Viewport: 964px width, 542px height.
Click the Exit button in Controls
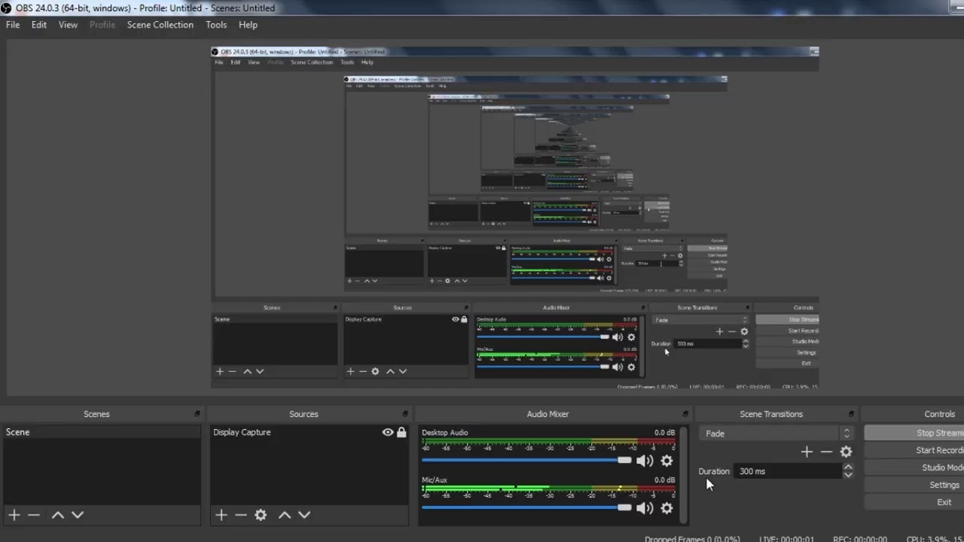pyautogui.click(x=914, y=502)
